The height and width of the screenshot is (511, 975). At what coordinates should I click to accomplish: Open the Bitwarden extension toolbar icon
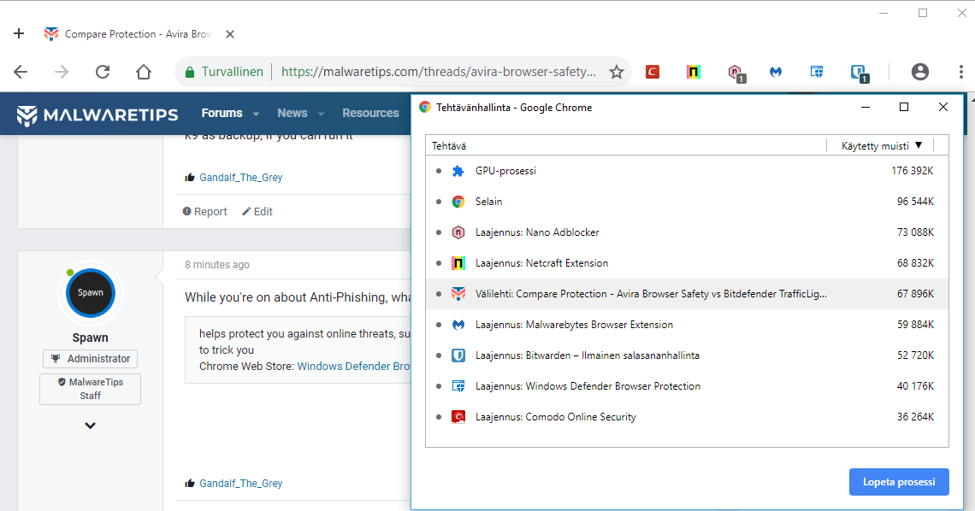(859, 73)
